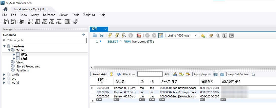Create new function toolbar icon
This screenshot has height=108, width=276.
click(x=59, y=22)
